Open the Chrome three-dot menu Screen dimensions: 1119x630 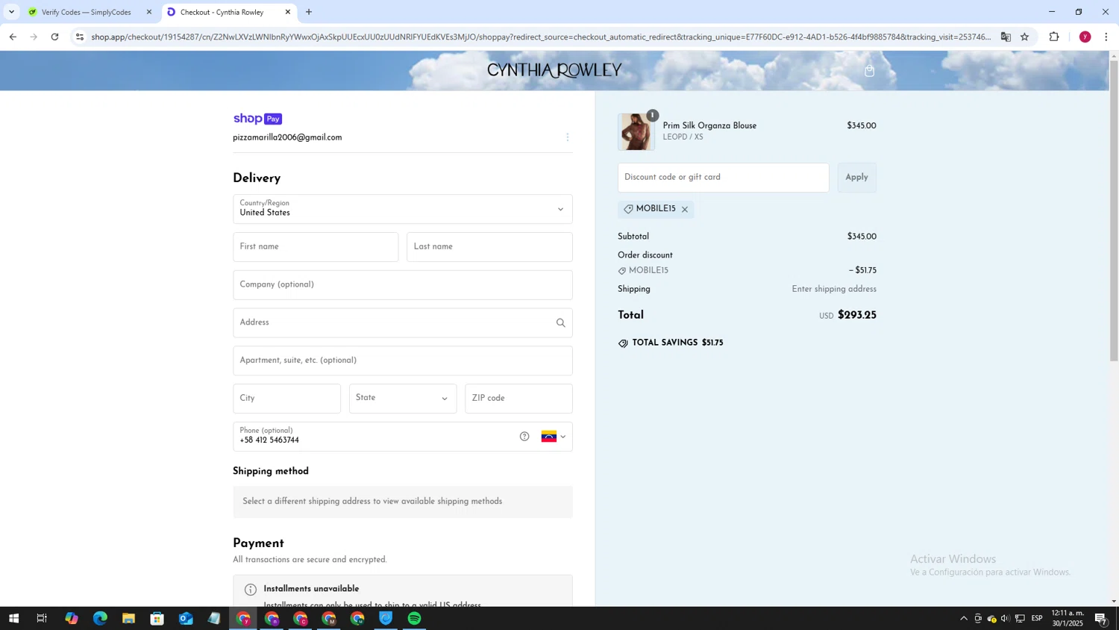[x=1106, y=37]
